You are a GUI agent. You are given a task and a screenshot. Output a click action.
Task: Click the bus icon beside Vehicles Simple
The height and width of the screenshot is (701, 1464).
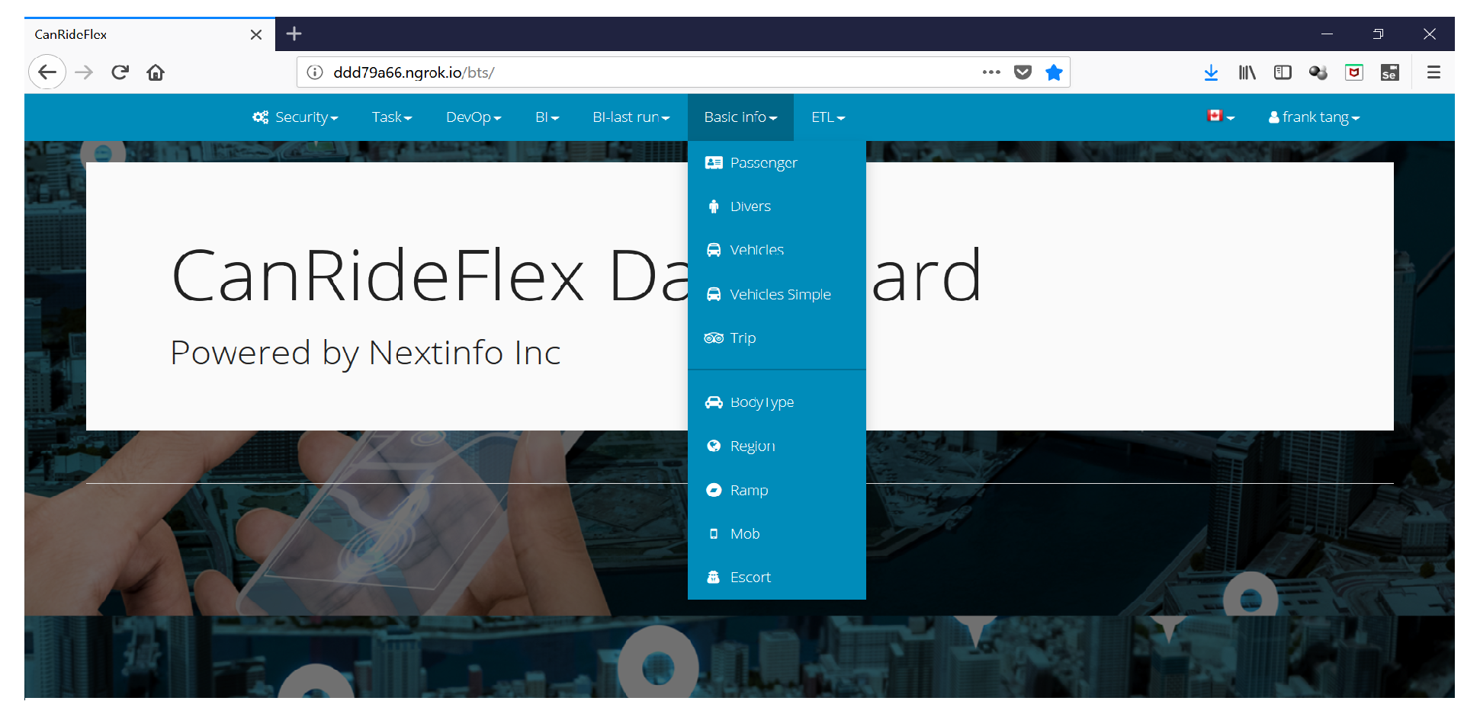714,294
